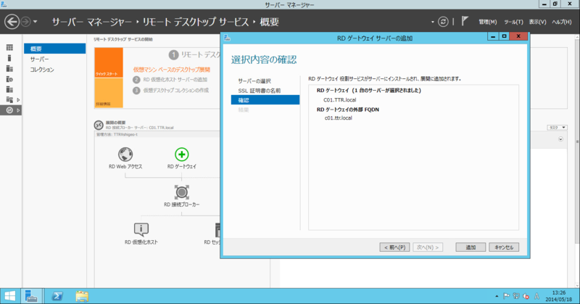Go to SSL 証明書の名前 wizard step
580x304 pixels.
tap(260, 91)
